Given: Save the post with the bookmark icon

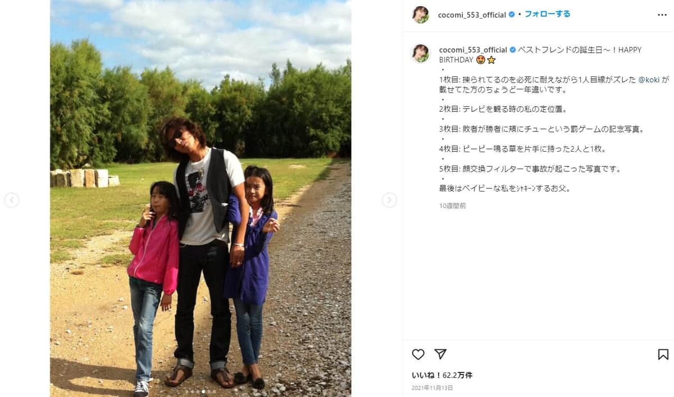Looking at the screenshot, I should click(x=663, y=354).
